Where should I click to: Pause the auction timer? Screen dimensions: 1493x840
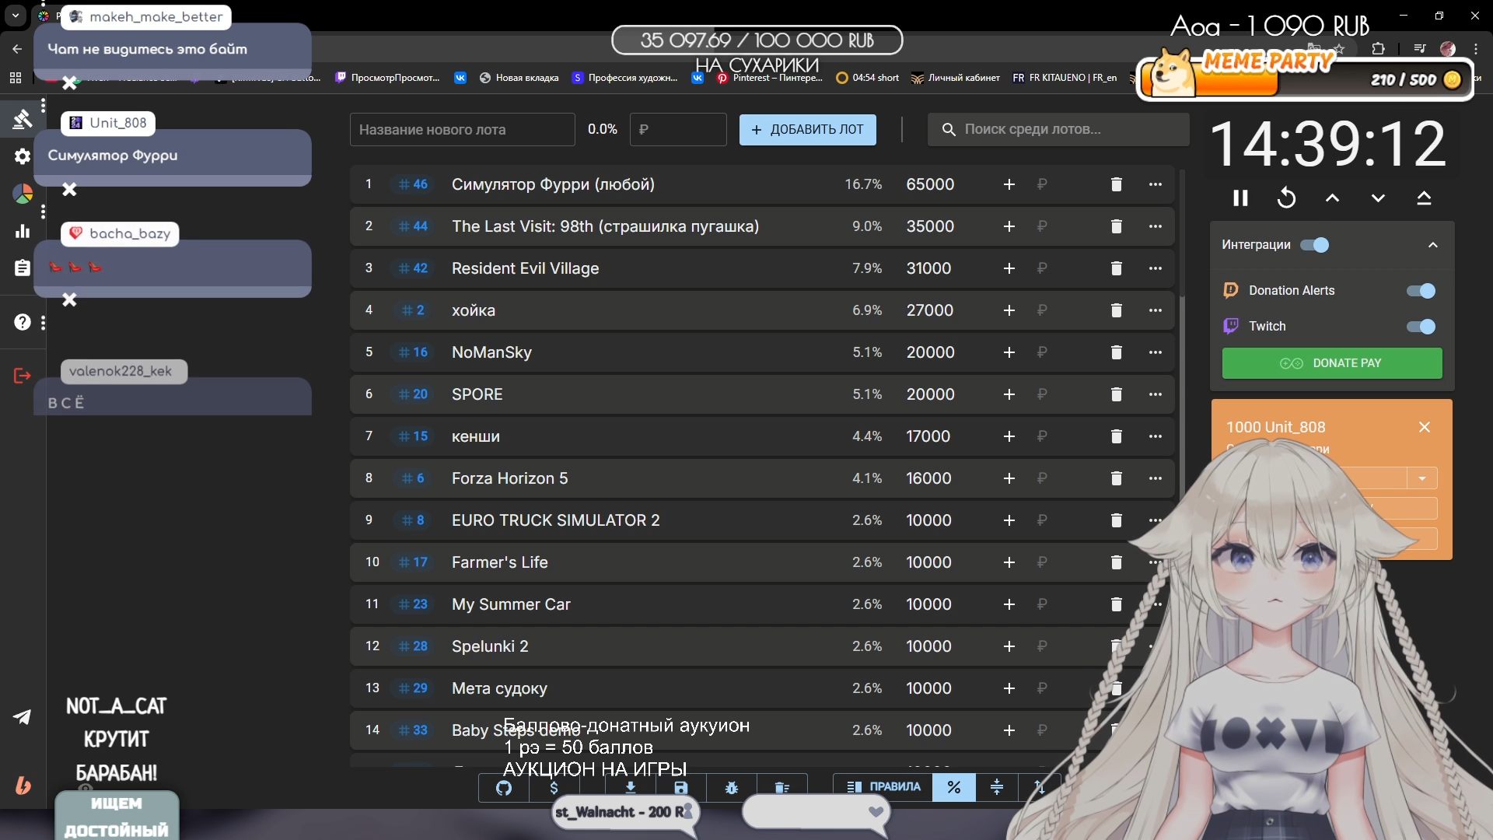(x=1240, y=198)
